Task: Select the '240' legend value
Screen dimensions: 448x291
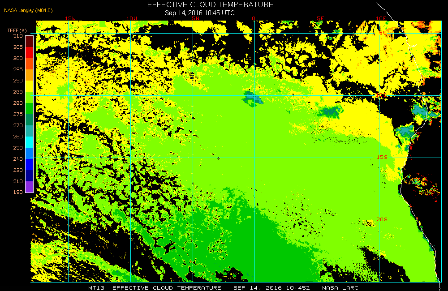Action: click(x=18, y=159)
